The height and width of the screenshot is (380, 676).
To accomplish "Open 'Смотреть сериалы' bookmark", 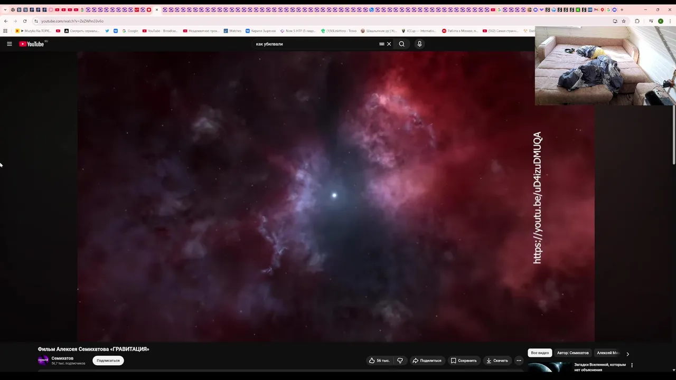I will [82, 31].
